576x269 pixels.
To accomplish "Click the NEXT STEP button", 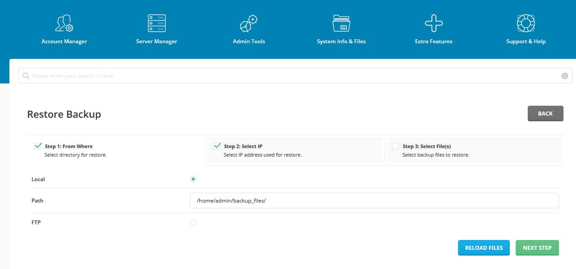I will [x=537, y=248].
